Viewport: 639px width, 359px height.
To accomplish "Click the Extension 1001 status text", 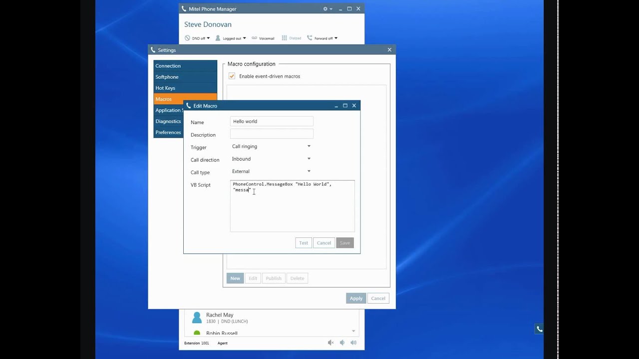I will (x=197, y=343).
